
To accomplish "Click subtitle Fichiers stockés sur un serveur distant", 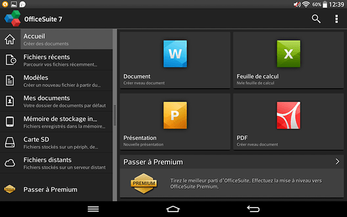I will click(65, 167).
